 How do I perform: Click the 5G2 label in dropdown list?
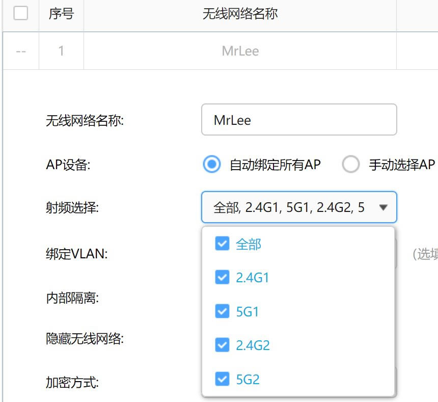point(248,380)
